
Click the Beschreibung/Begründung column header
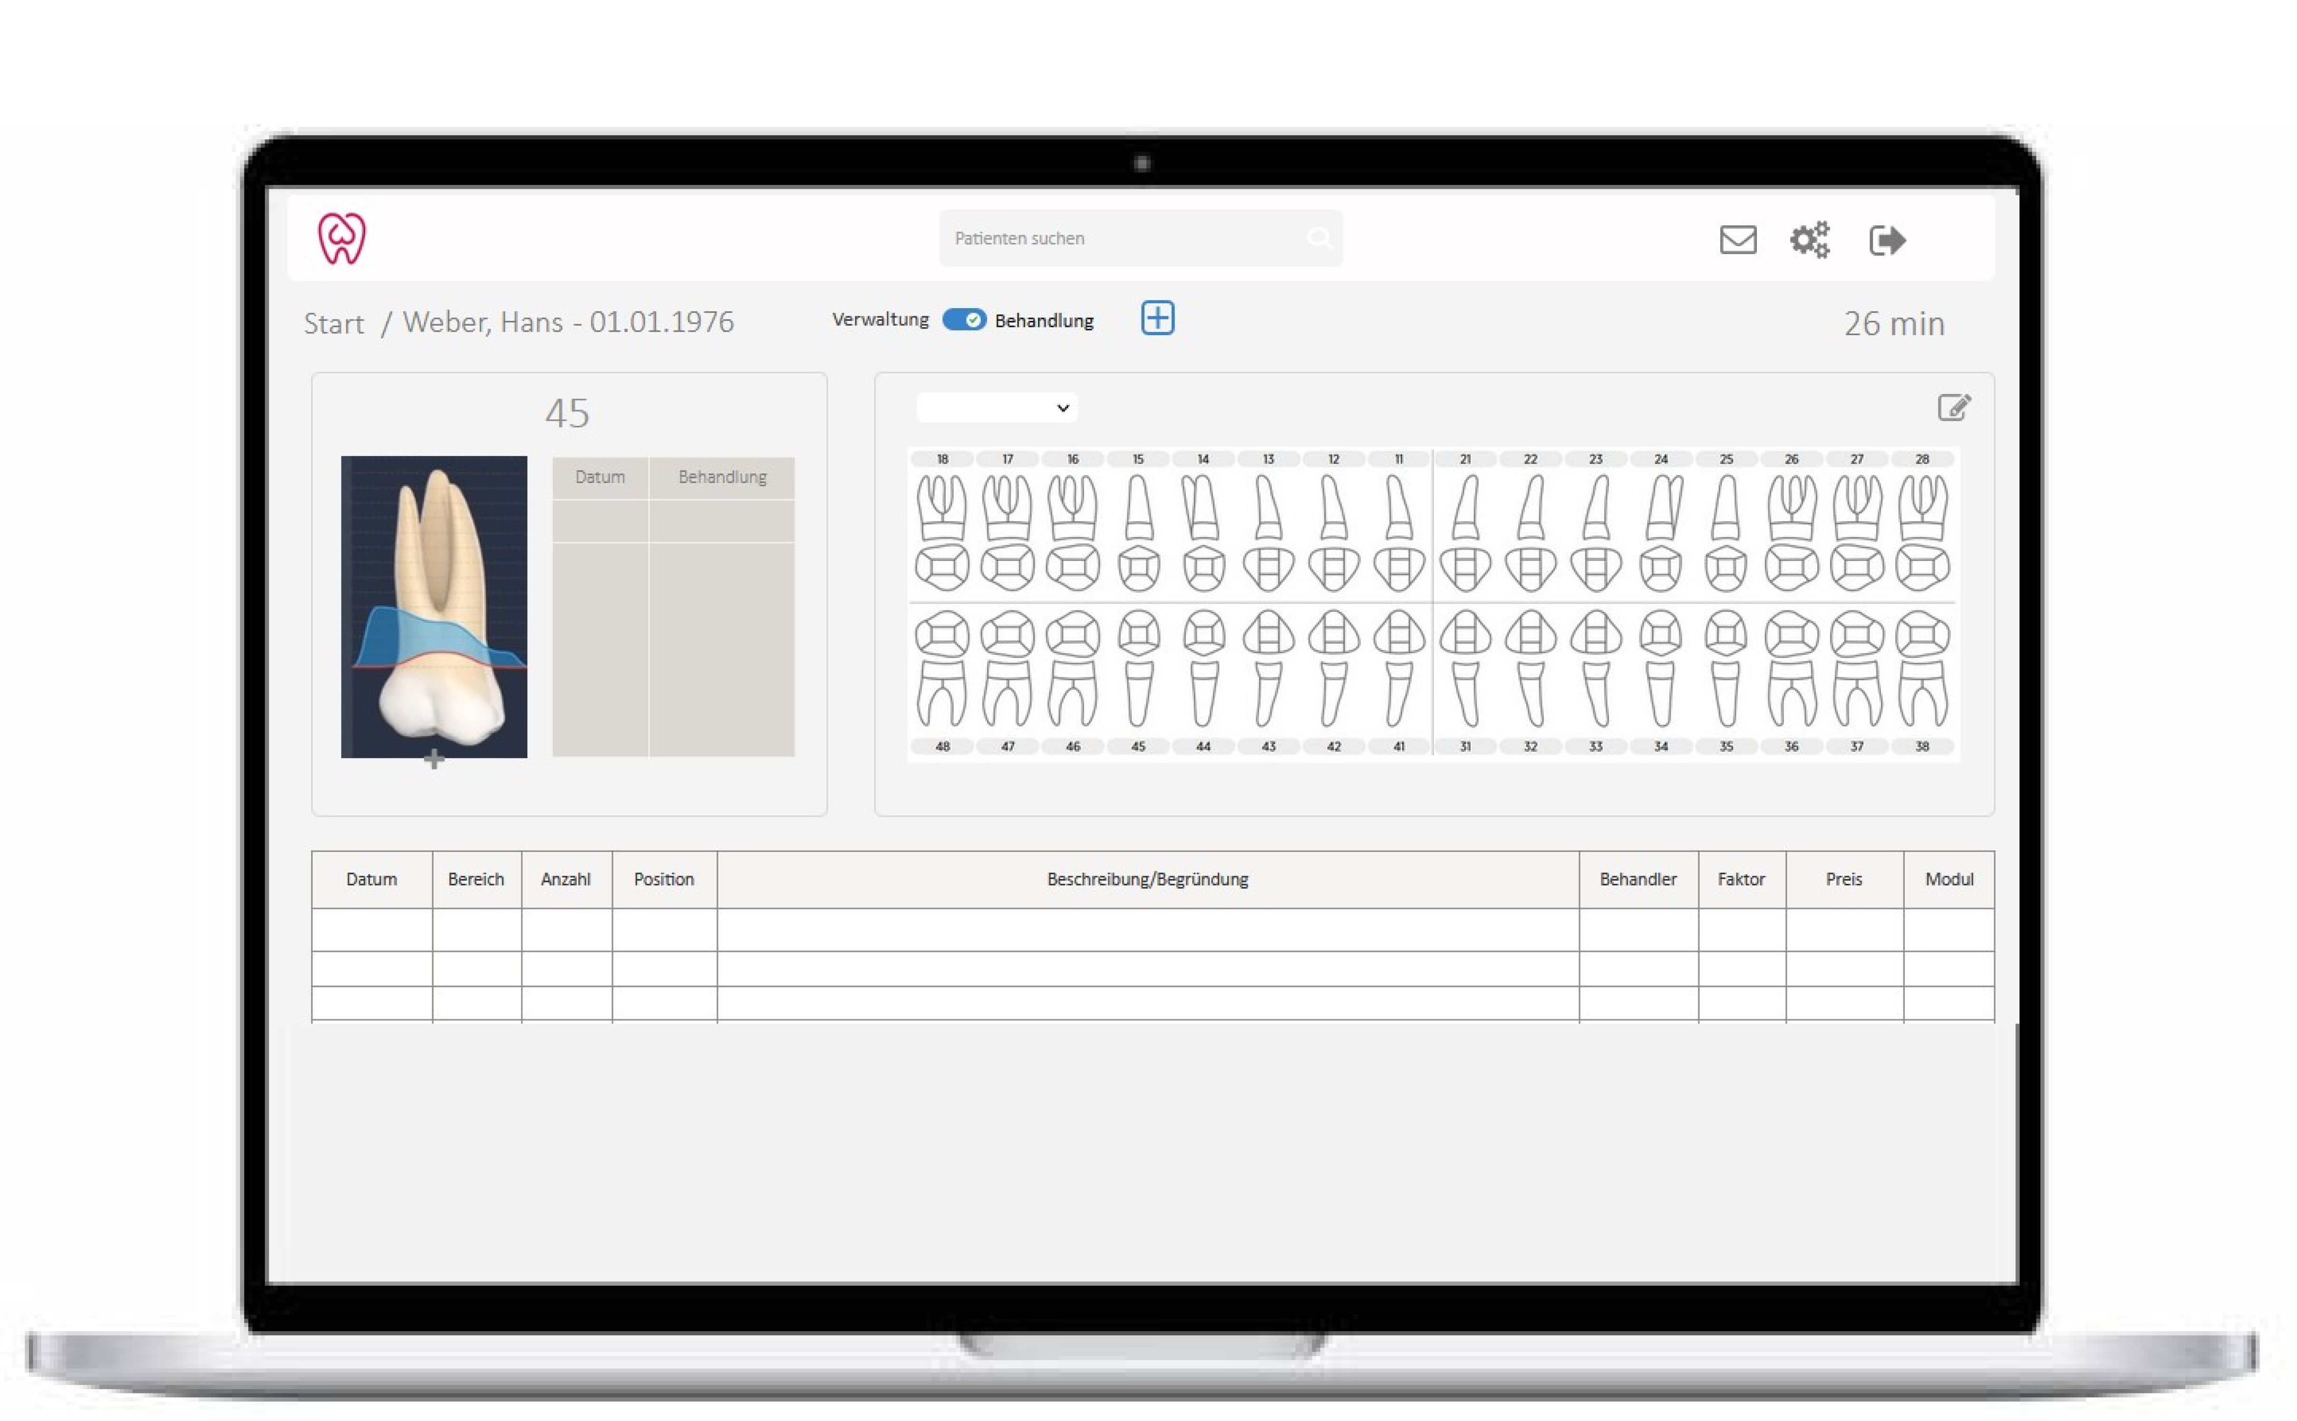[1147, 880]
